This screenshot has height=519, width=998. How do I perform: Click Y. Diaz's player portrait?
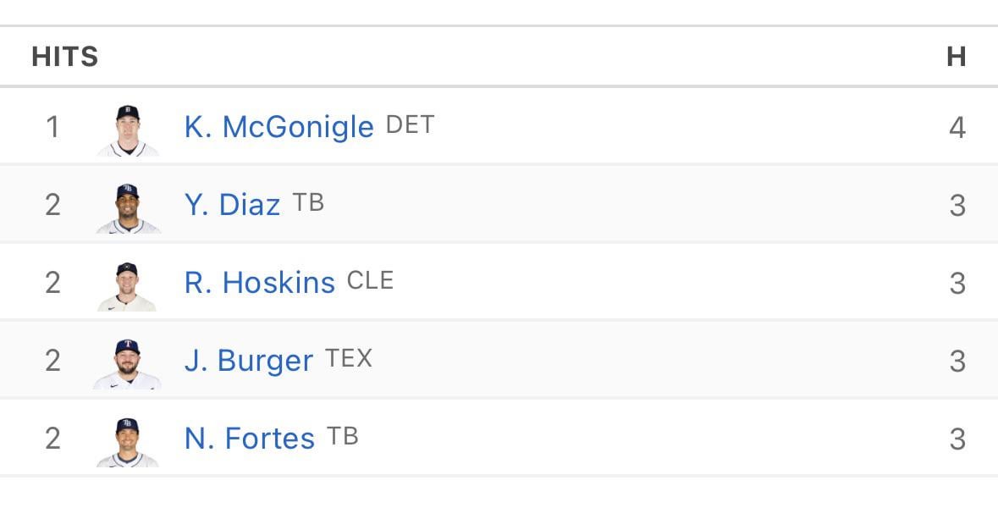coord(125,203)
